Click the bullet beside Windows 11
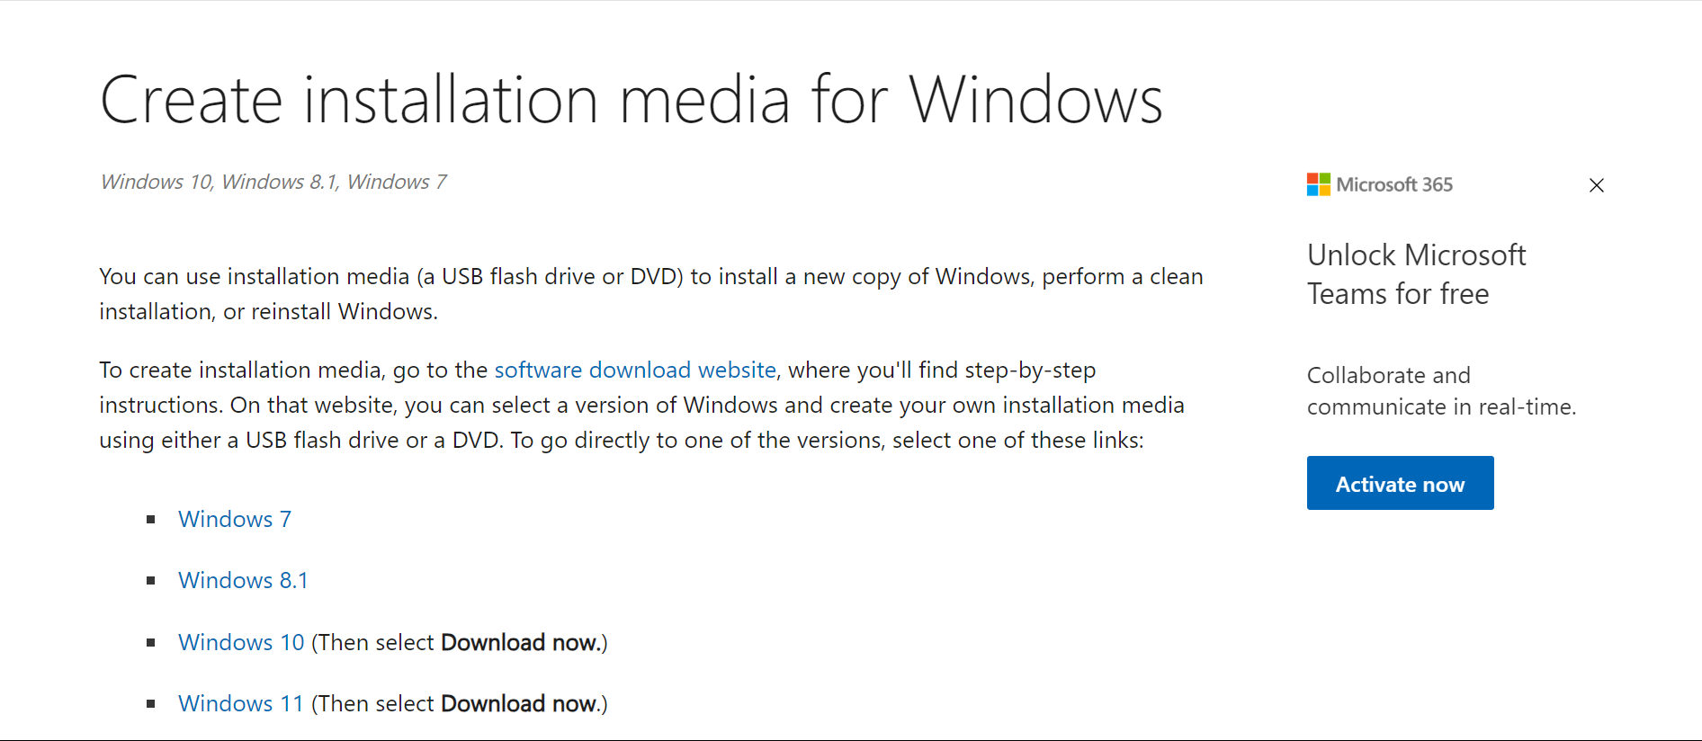The image size is (1702, 741). (x=150, y=703)
